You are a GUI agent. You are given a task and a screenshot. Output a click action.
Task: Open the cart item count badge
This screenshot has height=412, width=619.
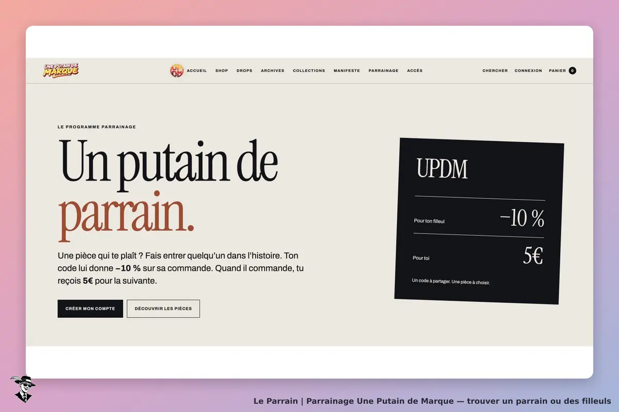click(572, 71)
